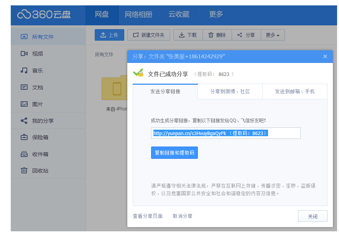Open 视频 (Videos) in the sidebar
339x234 pixels.
[x=37, y=54]
